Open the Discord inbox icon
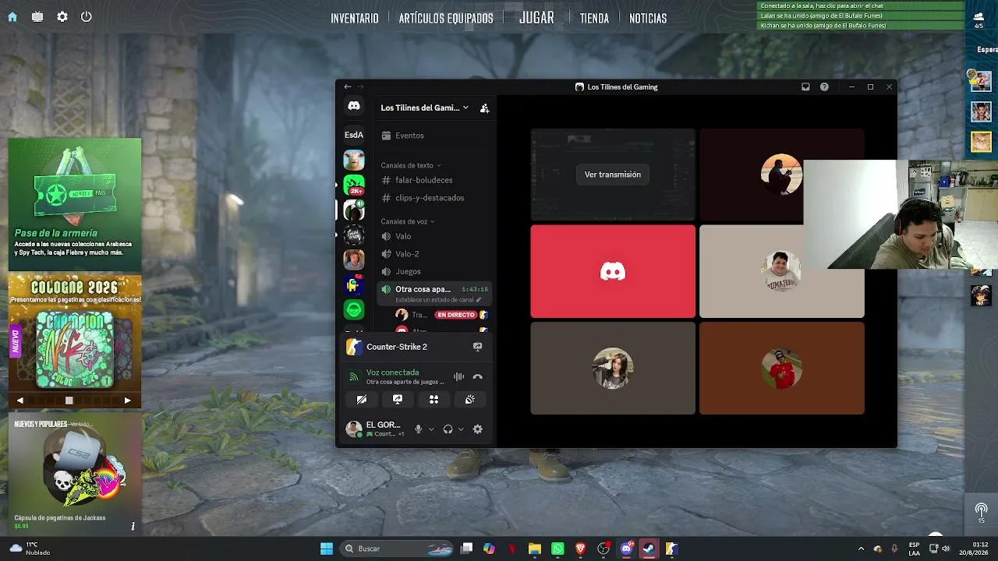 point(805,87)
